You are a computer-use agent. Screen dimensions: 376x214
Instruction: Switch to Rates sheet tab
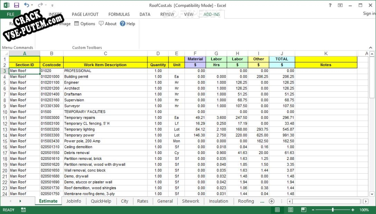pos(143,201)
